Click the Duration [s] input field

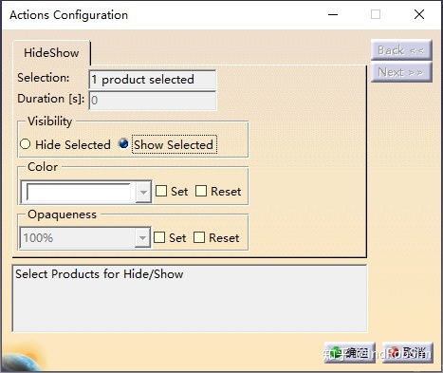(x=153, y=101)
